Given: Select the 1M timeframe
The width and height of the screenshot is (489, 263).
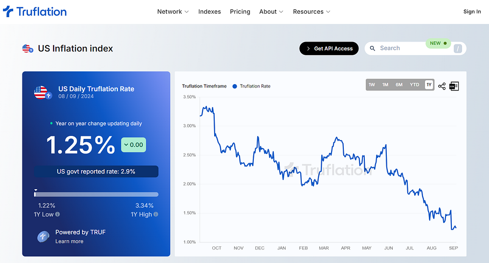Looking at the screenshot, I should pos(385,85).
